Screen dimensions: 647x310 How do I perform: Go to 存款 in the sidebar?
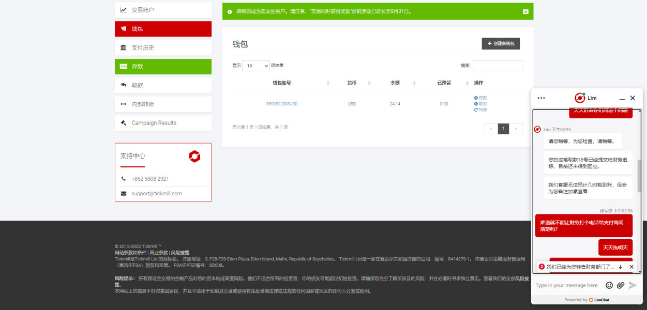point(163,67)
